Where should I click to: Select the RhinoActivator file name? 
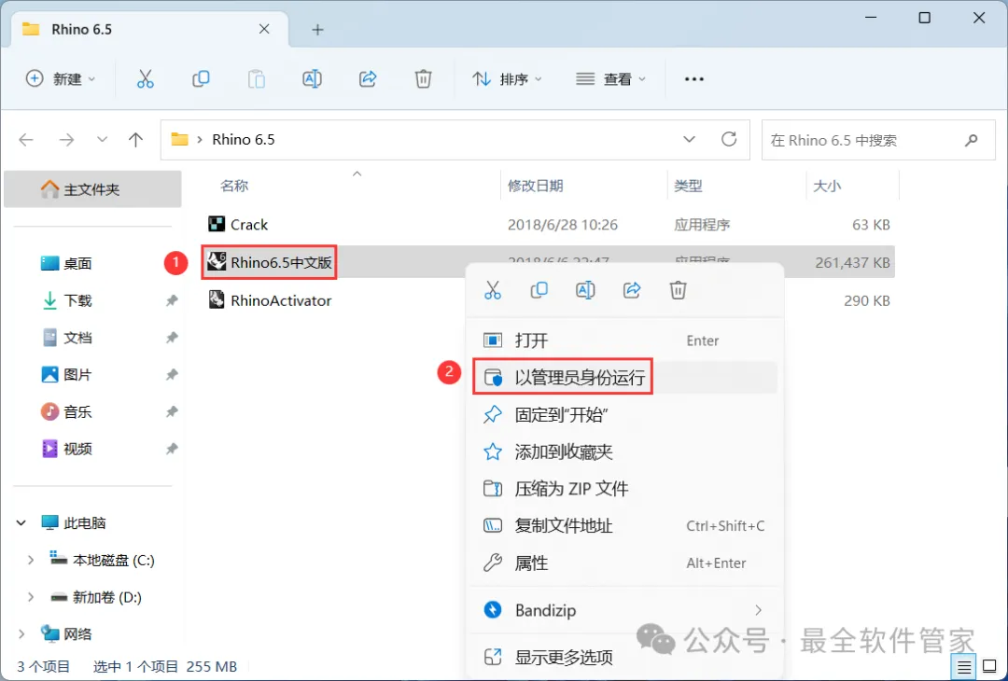click(x=282, y=300)
